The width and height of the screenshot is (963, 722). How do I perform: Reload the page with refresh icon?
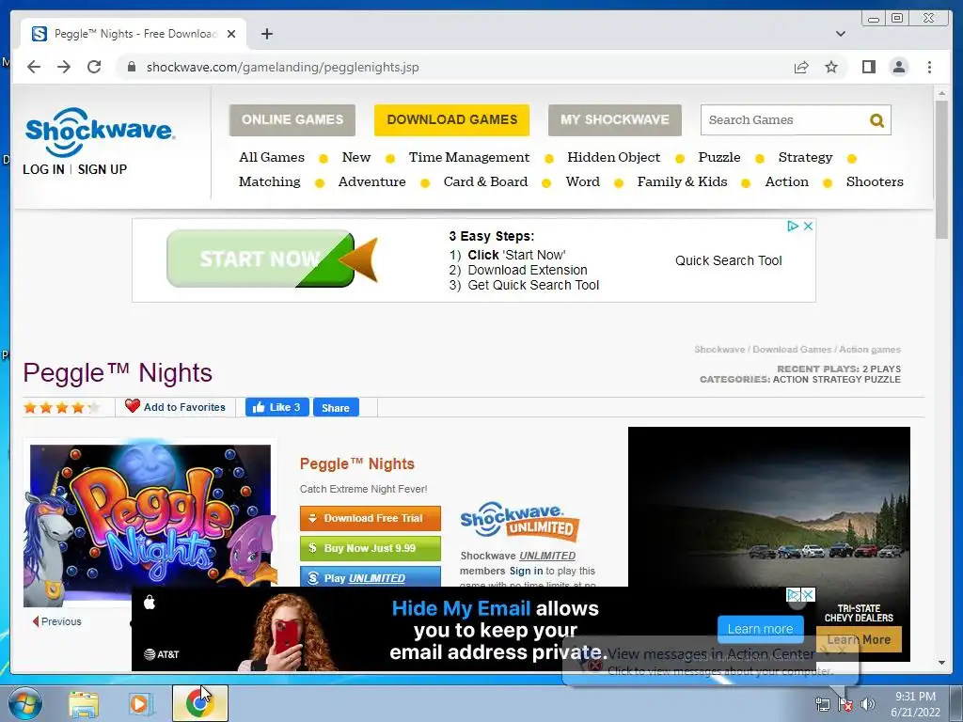(94, 67)
